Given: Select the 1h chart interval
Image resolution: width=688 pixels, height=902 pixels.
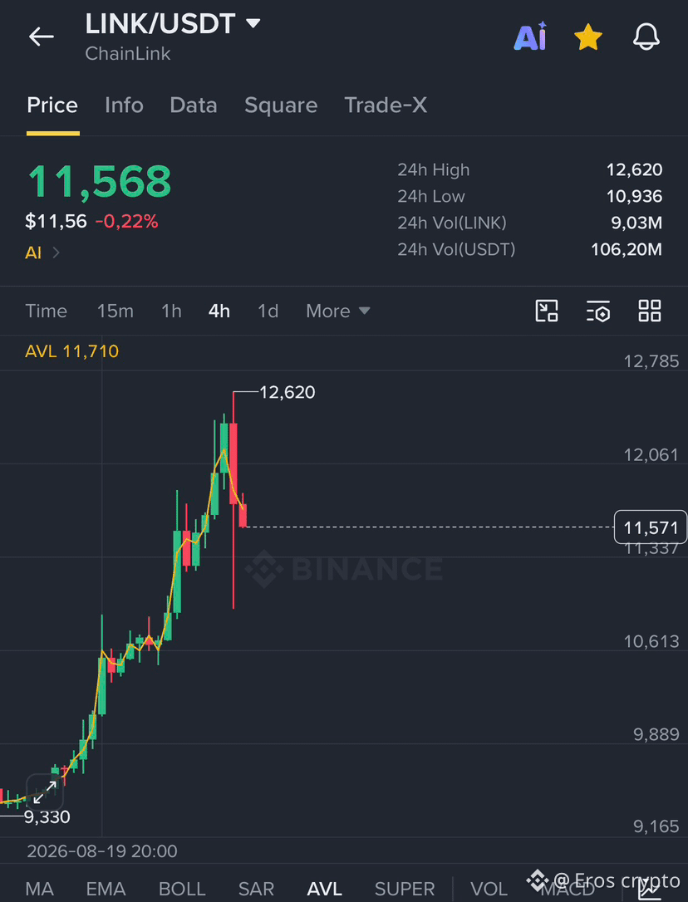Looking at the screenshot, I should pos(171,311).
